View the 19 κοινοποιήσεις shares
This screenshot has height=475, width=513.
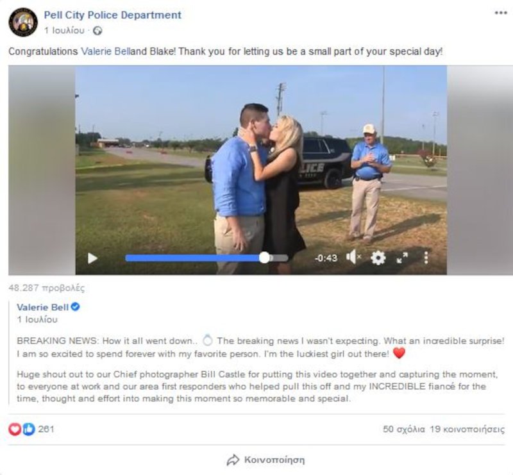pos(467,429)
